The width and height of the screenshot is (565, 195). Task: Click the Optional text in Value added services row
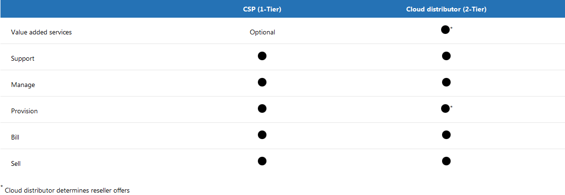point(262,32)
